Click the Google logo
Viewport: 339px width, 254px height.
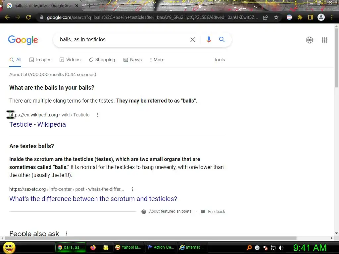23,40
